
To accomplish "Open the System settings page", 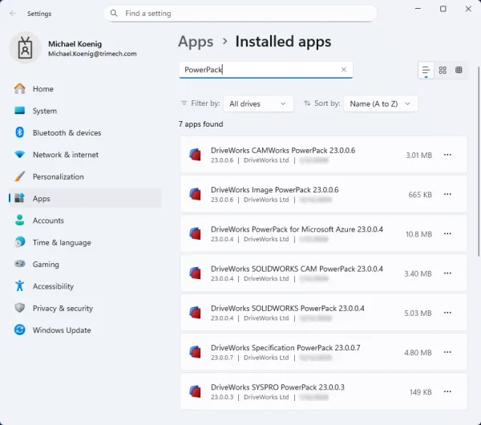I will 85,111.
